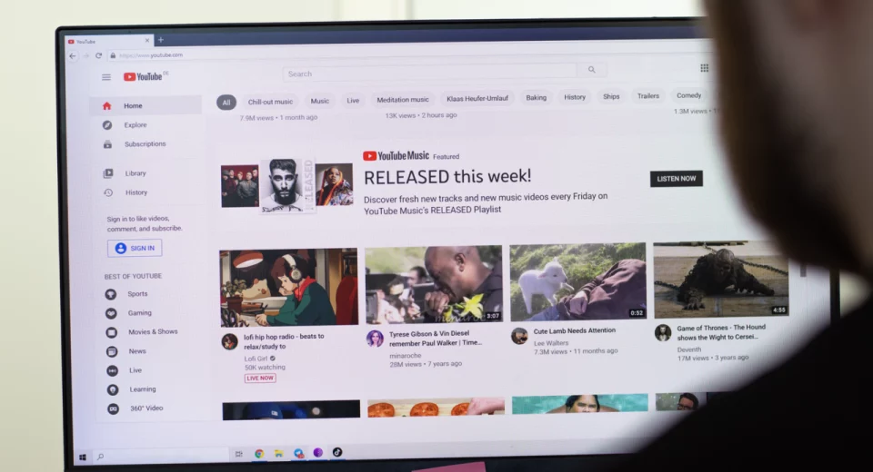Open the Windows Start menu
873x472 pixels.
[83, 457]
